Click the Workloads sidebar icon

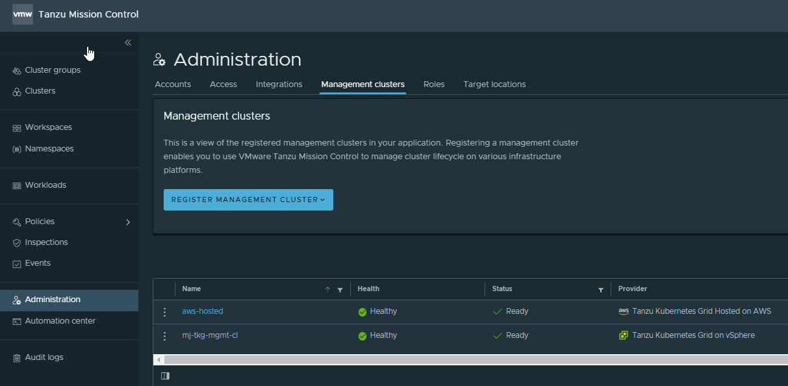[18, 186]
